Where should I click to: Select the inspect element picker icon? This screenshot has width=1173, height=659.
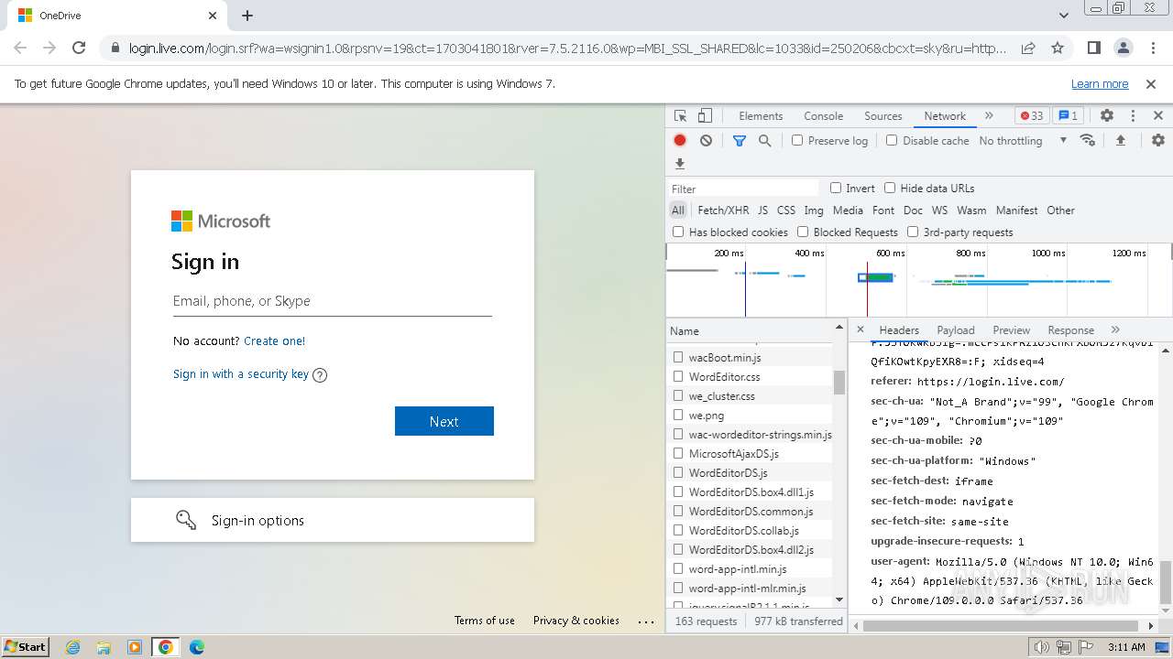point(680,116)
